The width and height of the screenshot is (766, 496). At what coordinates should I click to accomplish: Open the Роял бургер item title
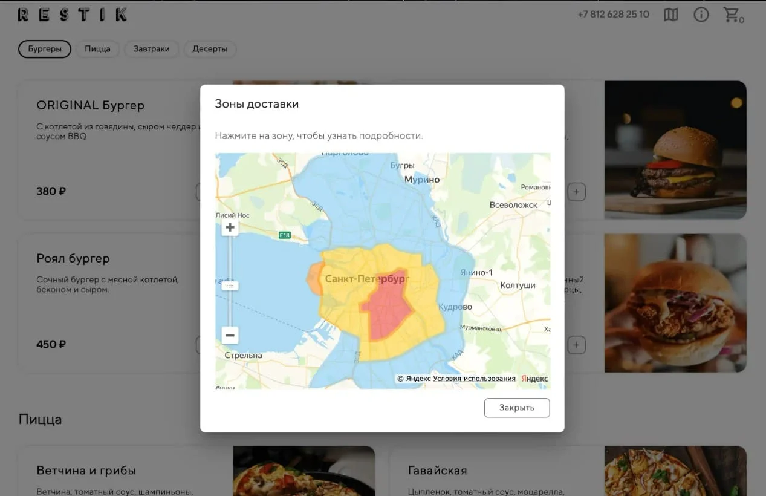click(73, 258)
